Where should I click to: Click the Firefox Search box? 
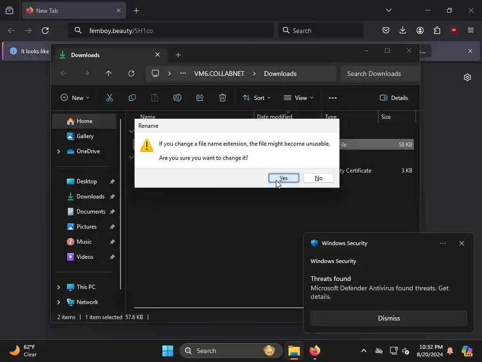tap(320, 31)
